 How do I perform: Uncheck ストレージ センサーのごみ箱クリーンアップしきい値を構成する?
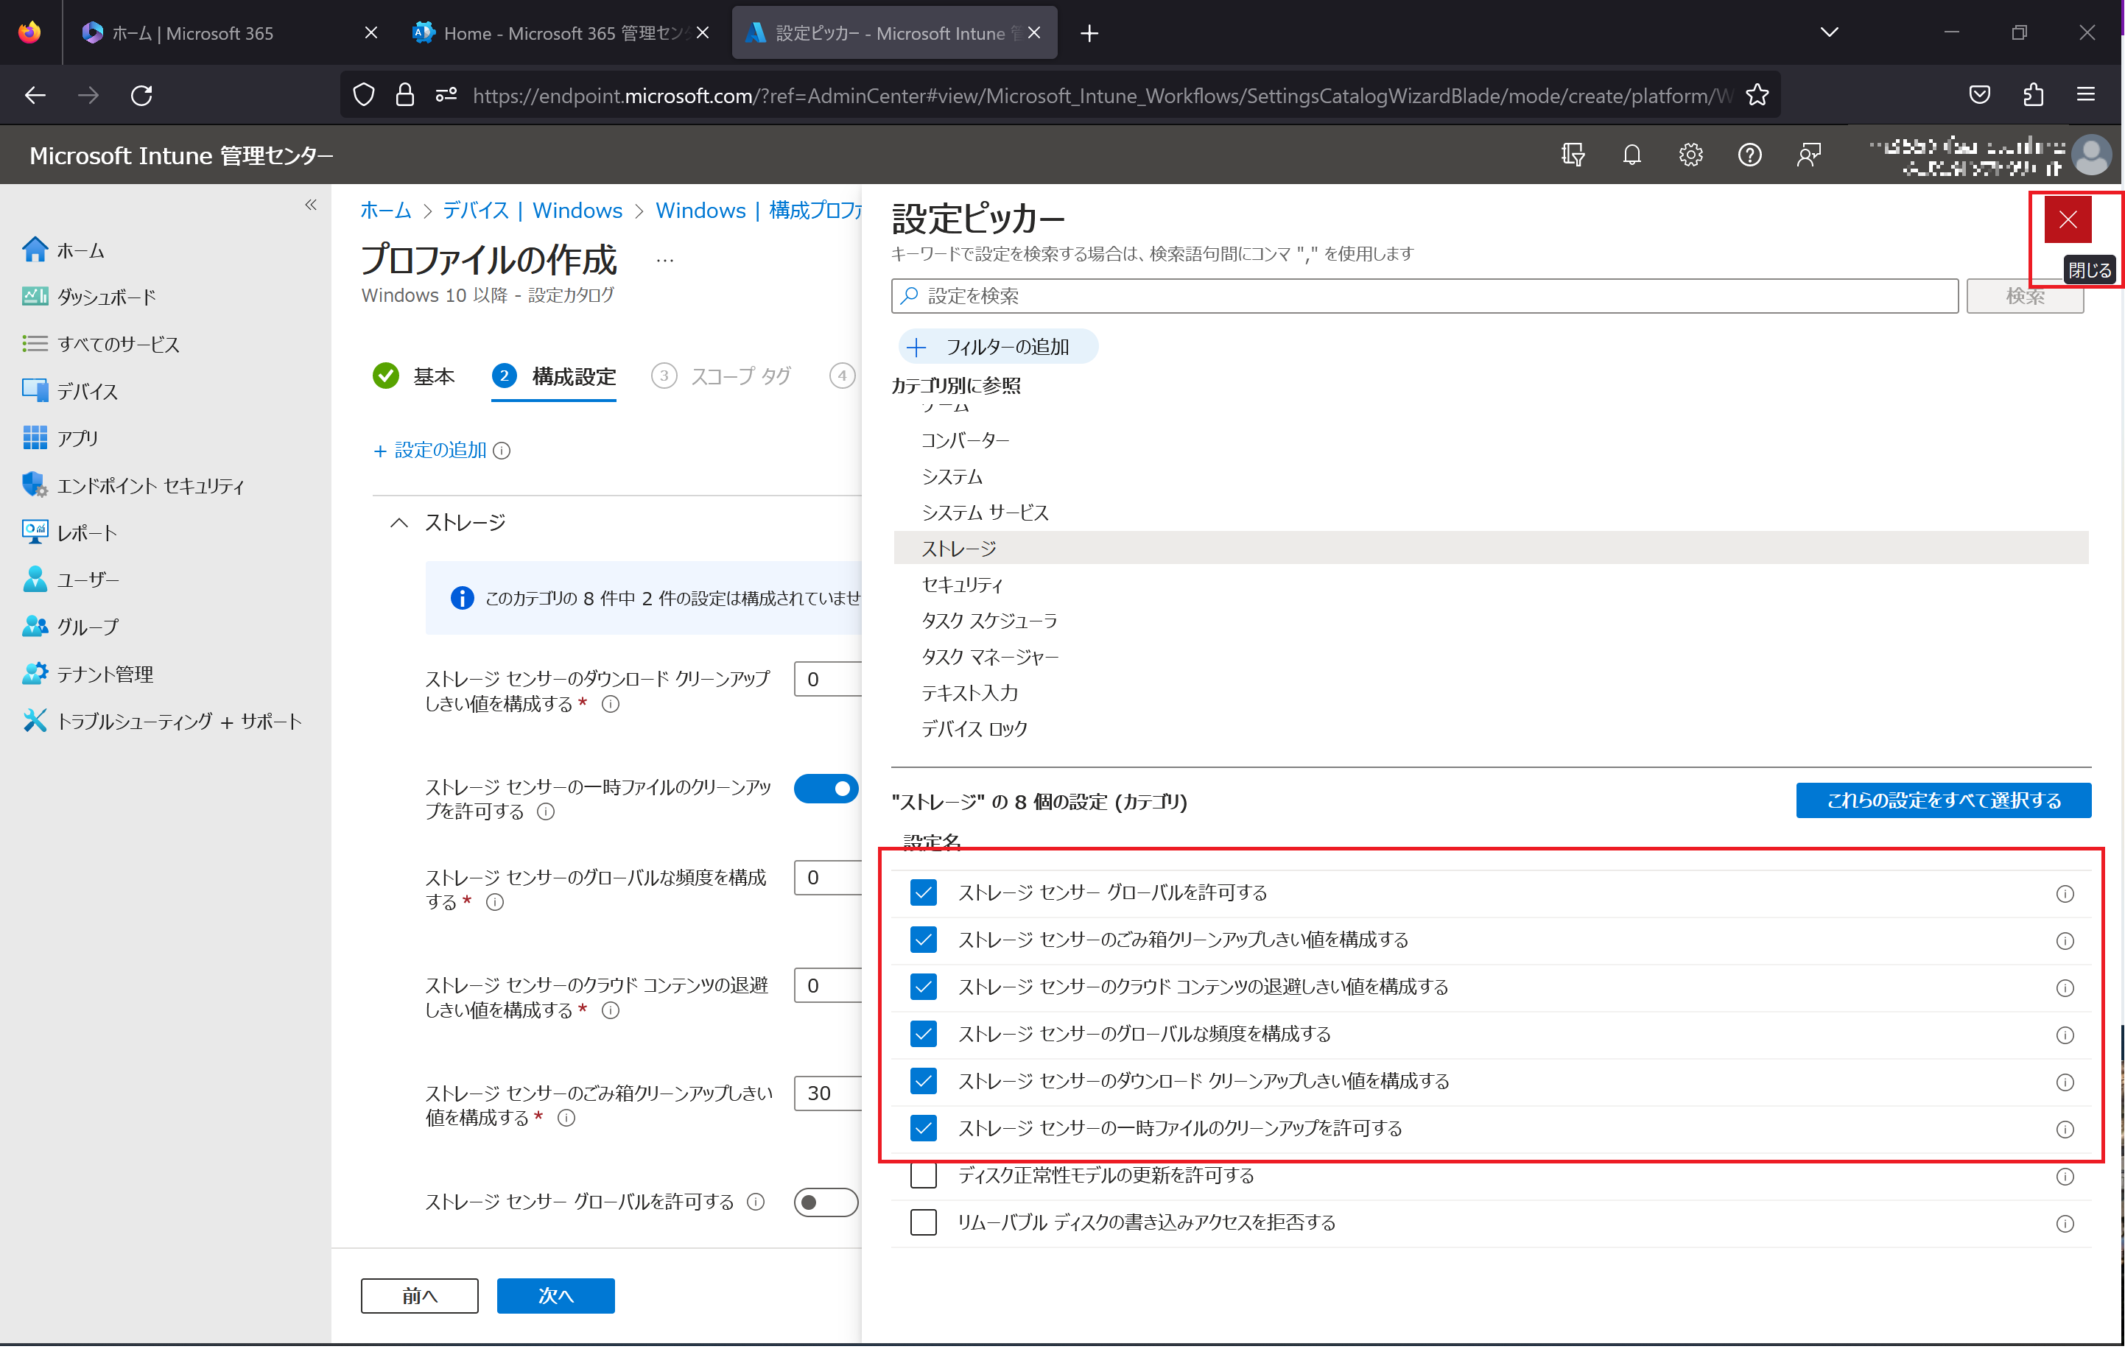(923, 940)
